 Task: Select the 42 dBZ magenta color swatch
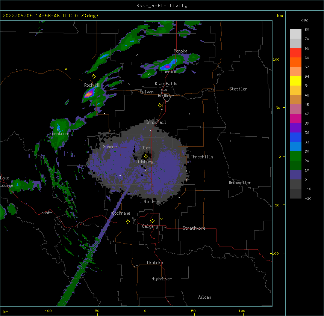click(295, 118)
